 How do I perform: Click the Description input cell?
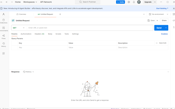(x=143, y=48)
